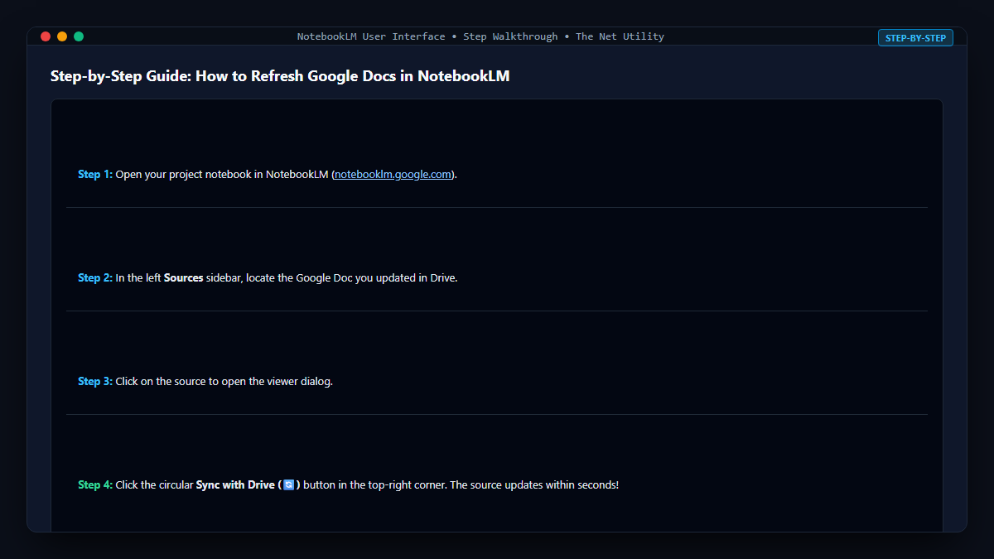The width and height of the screenshot is (994, 559).
Task: Click the bold word "Sources" in Step 2
Action: [x=184, y=278]
